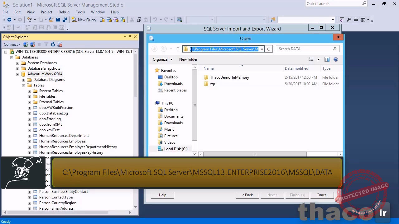Toggle auto-hide pin on Object Explorer
Image resolution: width=399 pixels, height=224 pixels.
coord(130,37)
